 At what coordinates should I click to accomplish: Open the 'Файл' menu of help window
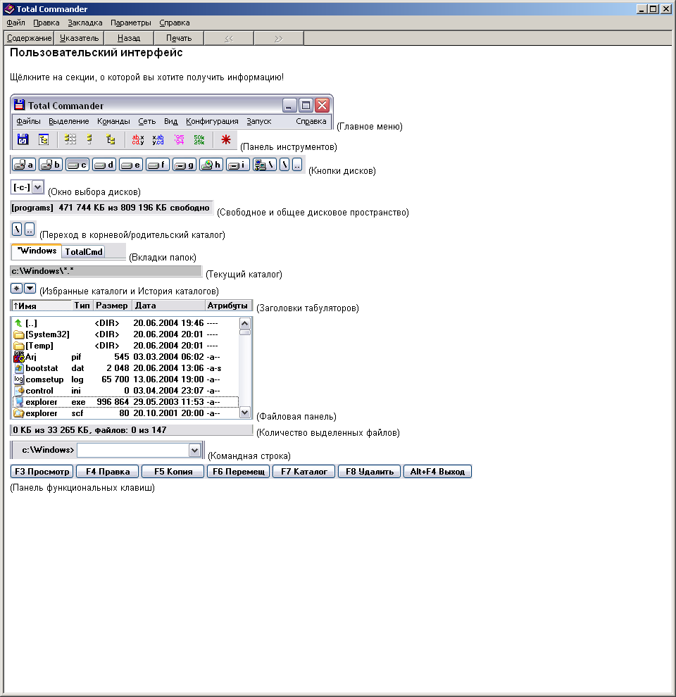pyautogui.click(x=15, y=23)
